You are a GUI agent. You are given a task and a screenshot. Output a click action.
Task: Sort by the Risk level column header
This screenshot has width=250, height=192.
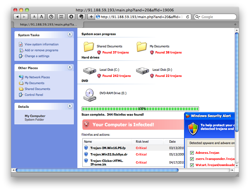coord(142,142)
